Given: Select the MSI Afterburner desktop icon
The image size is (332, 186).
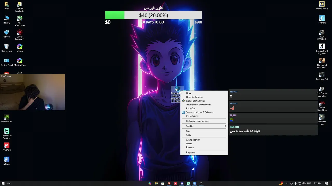Looking at the screenshot, I should 19,21.
